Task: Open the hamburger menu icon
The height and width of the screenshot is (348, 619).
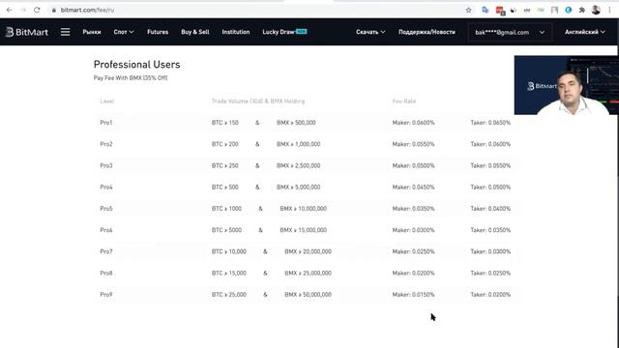Action: 65,32
